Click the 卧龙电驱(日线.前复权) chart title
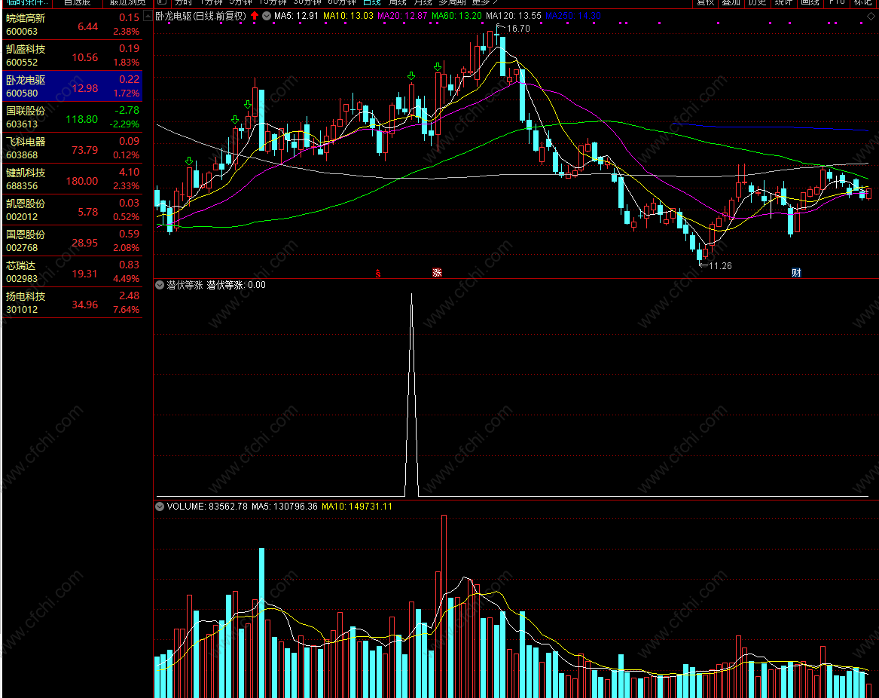This screenshot has height=698, width=879. click(x=200, y=16)
